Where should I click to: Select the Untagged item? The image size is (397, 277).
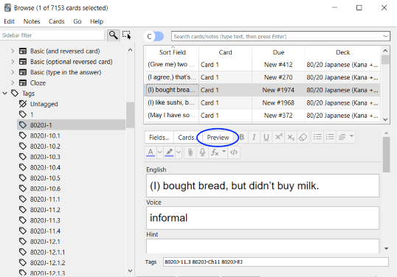point(71,104)
